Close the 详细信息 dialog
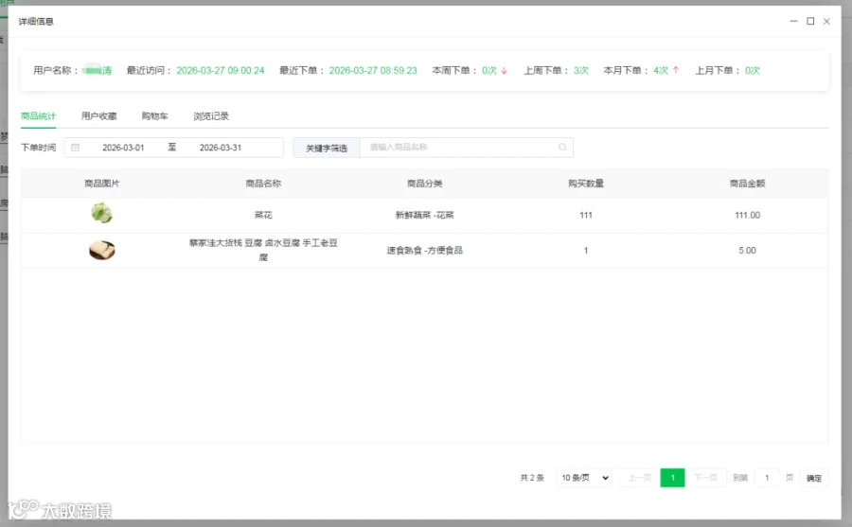 pyautogui.click(x=826, y=21)
